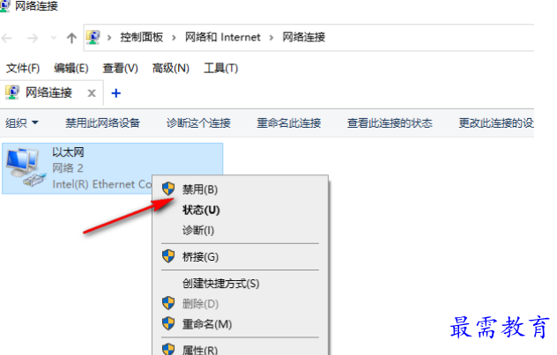Click the Back navigation arrow

pos(7,38)
